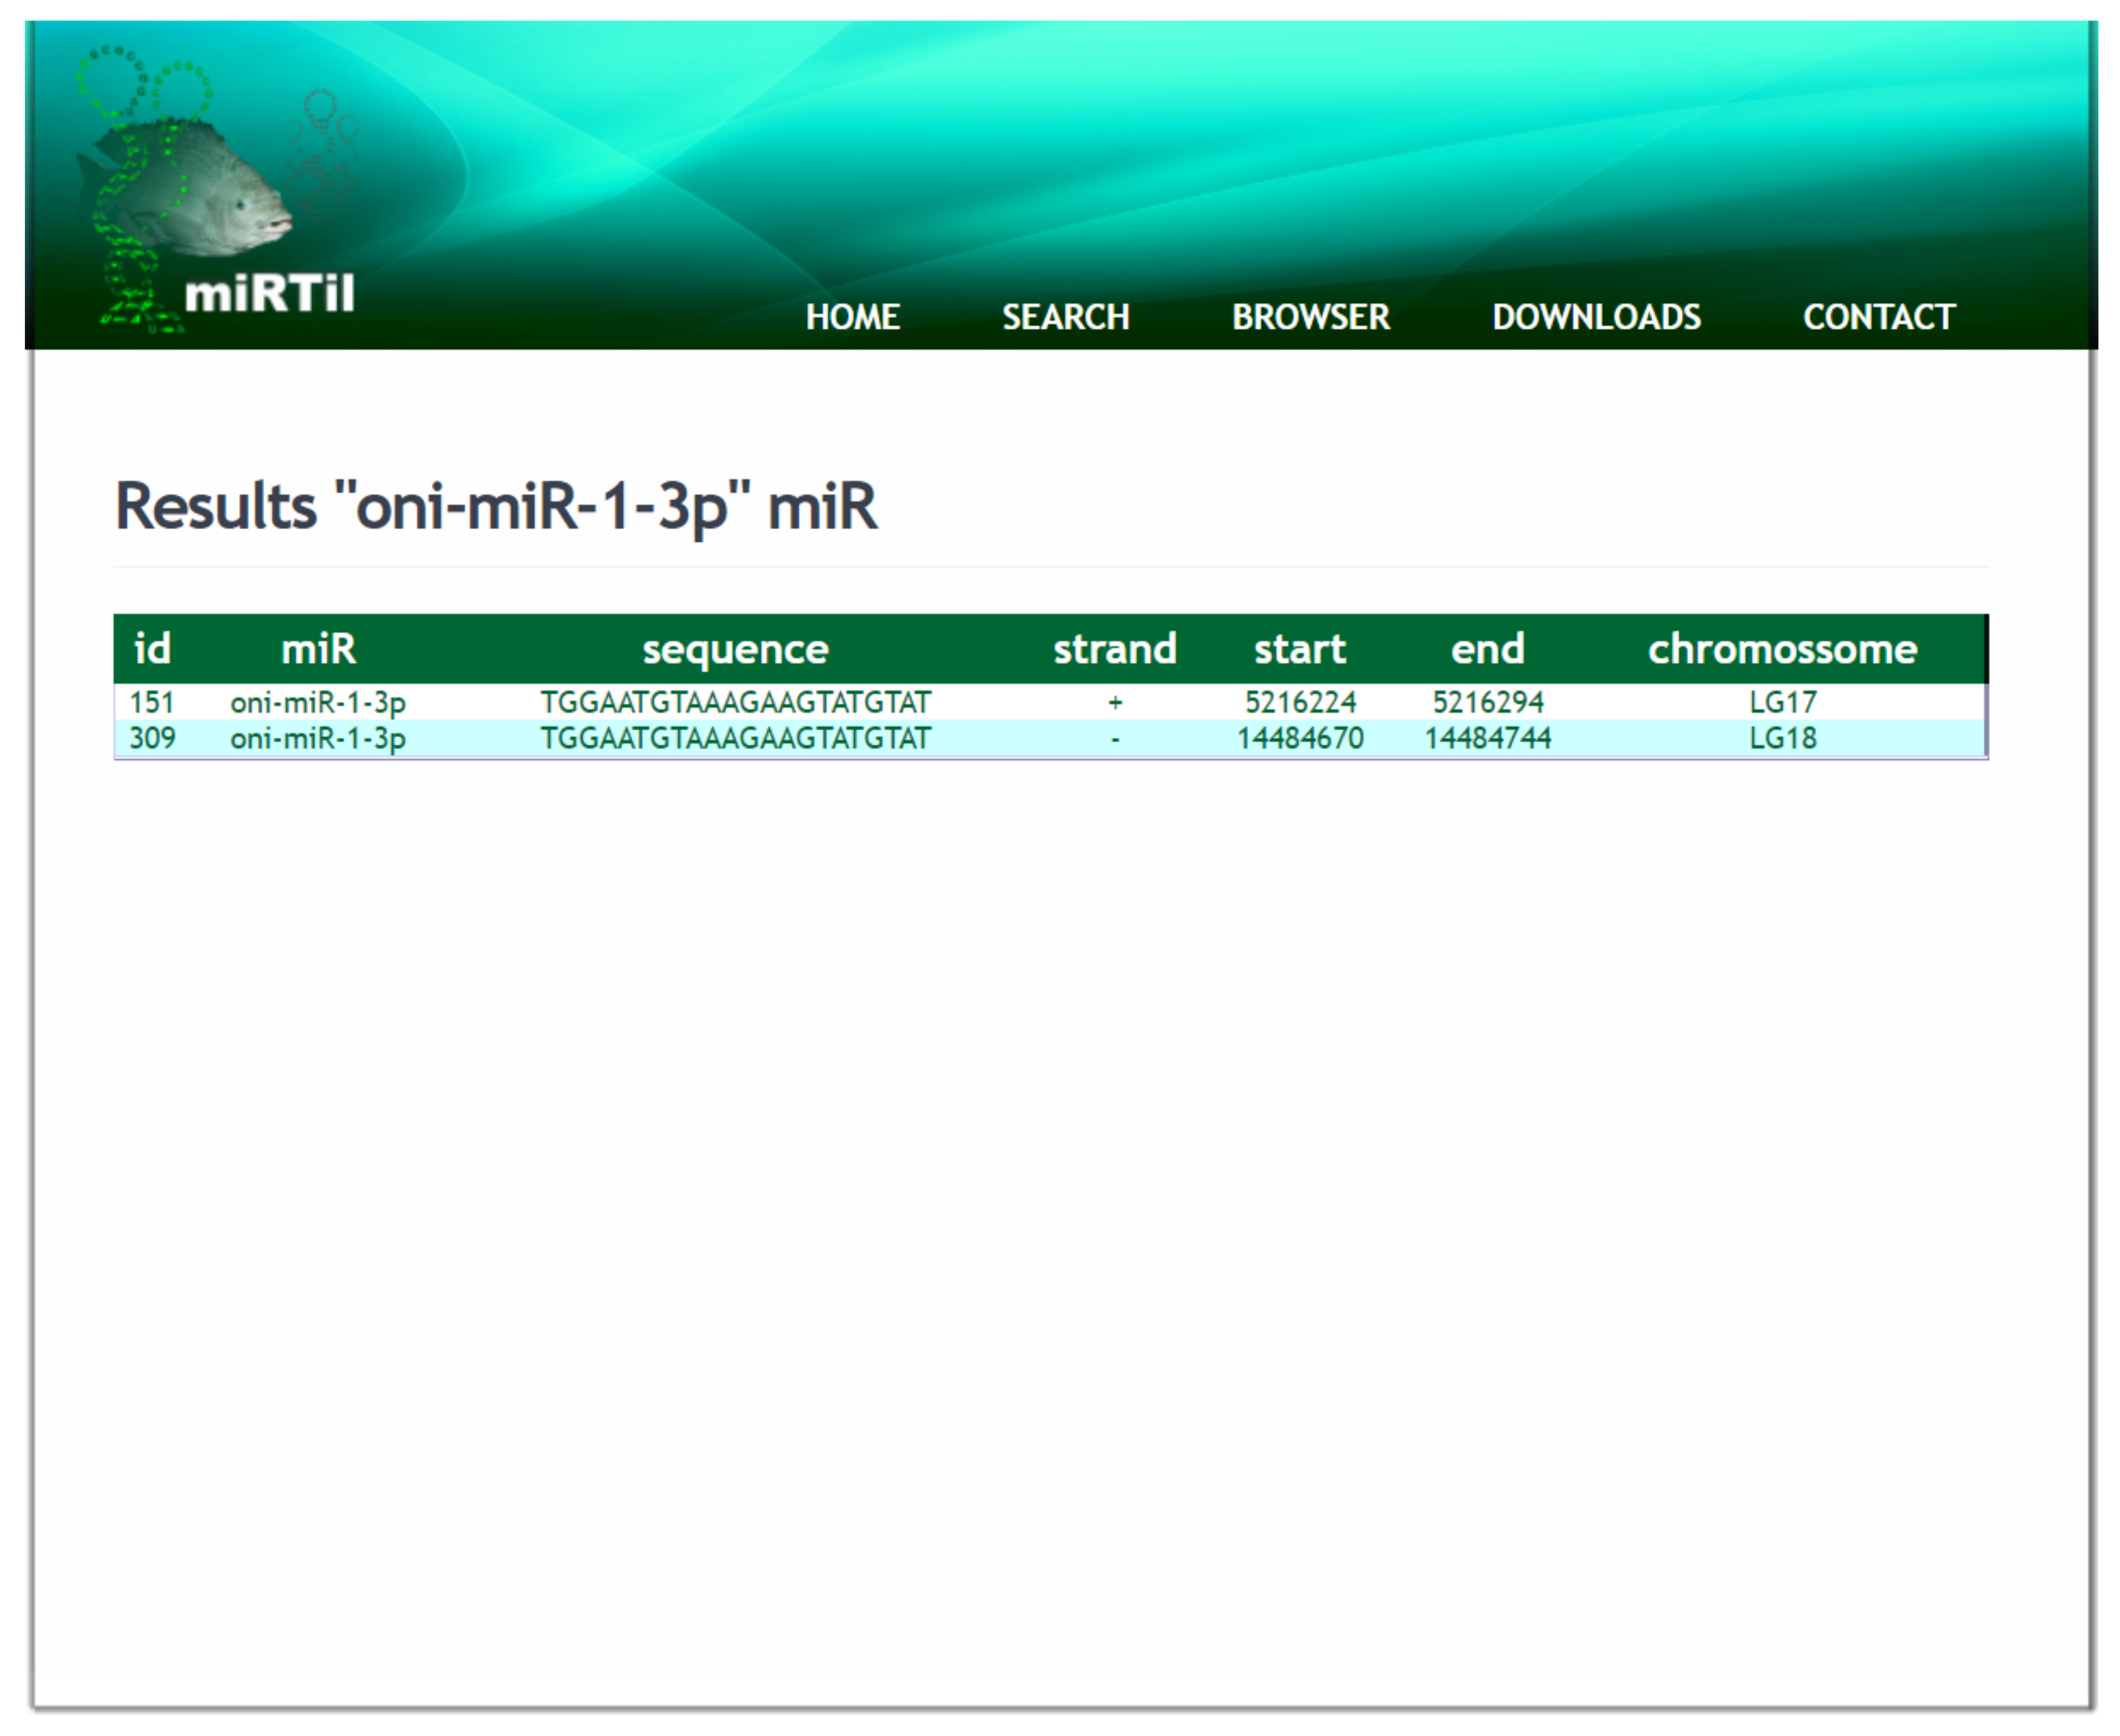2120x1736 pixels.
Task: Open the CONTACT page
Action: pyautogui.click(x=1878, y=317)
